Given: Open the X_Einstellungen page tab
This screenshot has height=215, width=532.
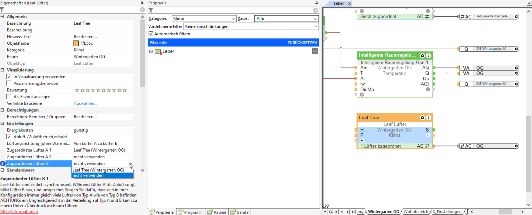Looking at the screenshot, I should [447, 212].
